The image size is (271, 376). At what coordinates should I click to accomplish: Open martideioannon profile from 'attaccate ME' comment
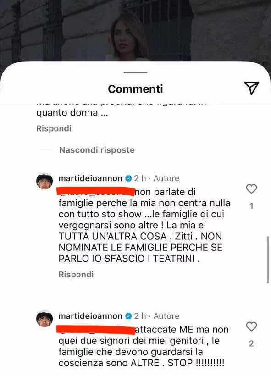click(x=90, y=316)
